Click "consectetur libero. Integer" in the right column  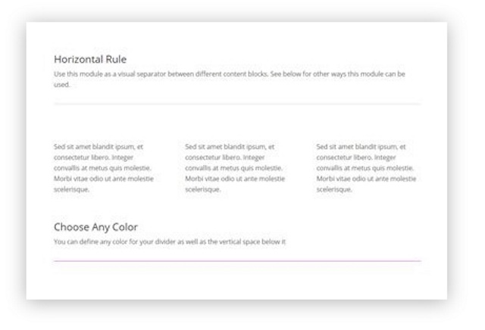point(355,157)
